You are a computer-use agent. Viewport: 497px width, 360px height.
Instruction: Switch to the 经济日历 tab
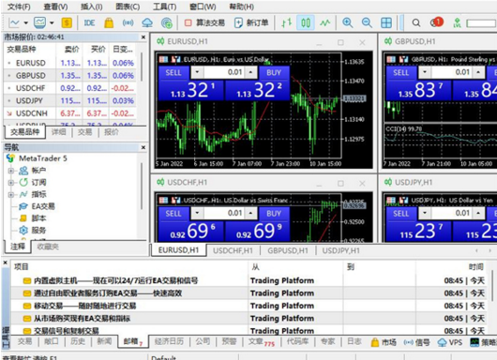pyautogui.click(x=169, y=341)
